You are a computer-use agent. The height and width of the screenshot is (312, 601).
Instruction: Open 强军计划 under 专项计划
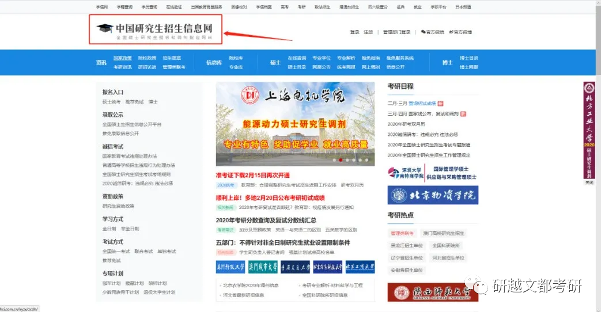(112, 283)
